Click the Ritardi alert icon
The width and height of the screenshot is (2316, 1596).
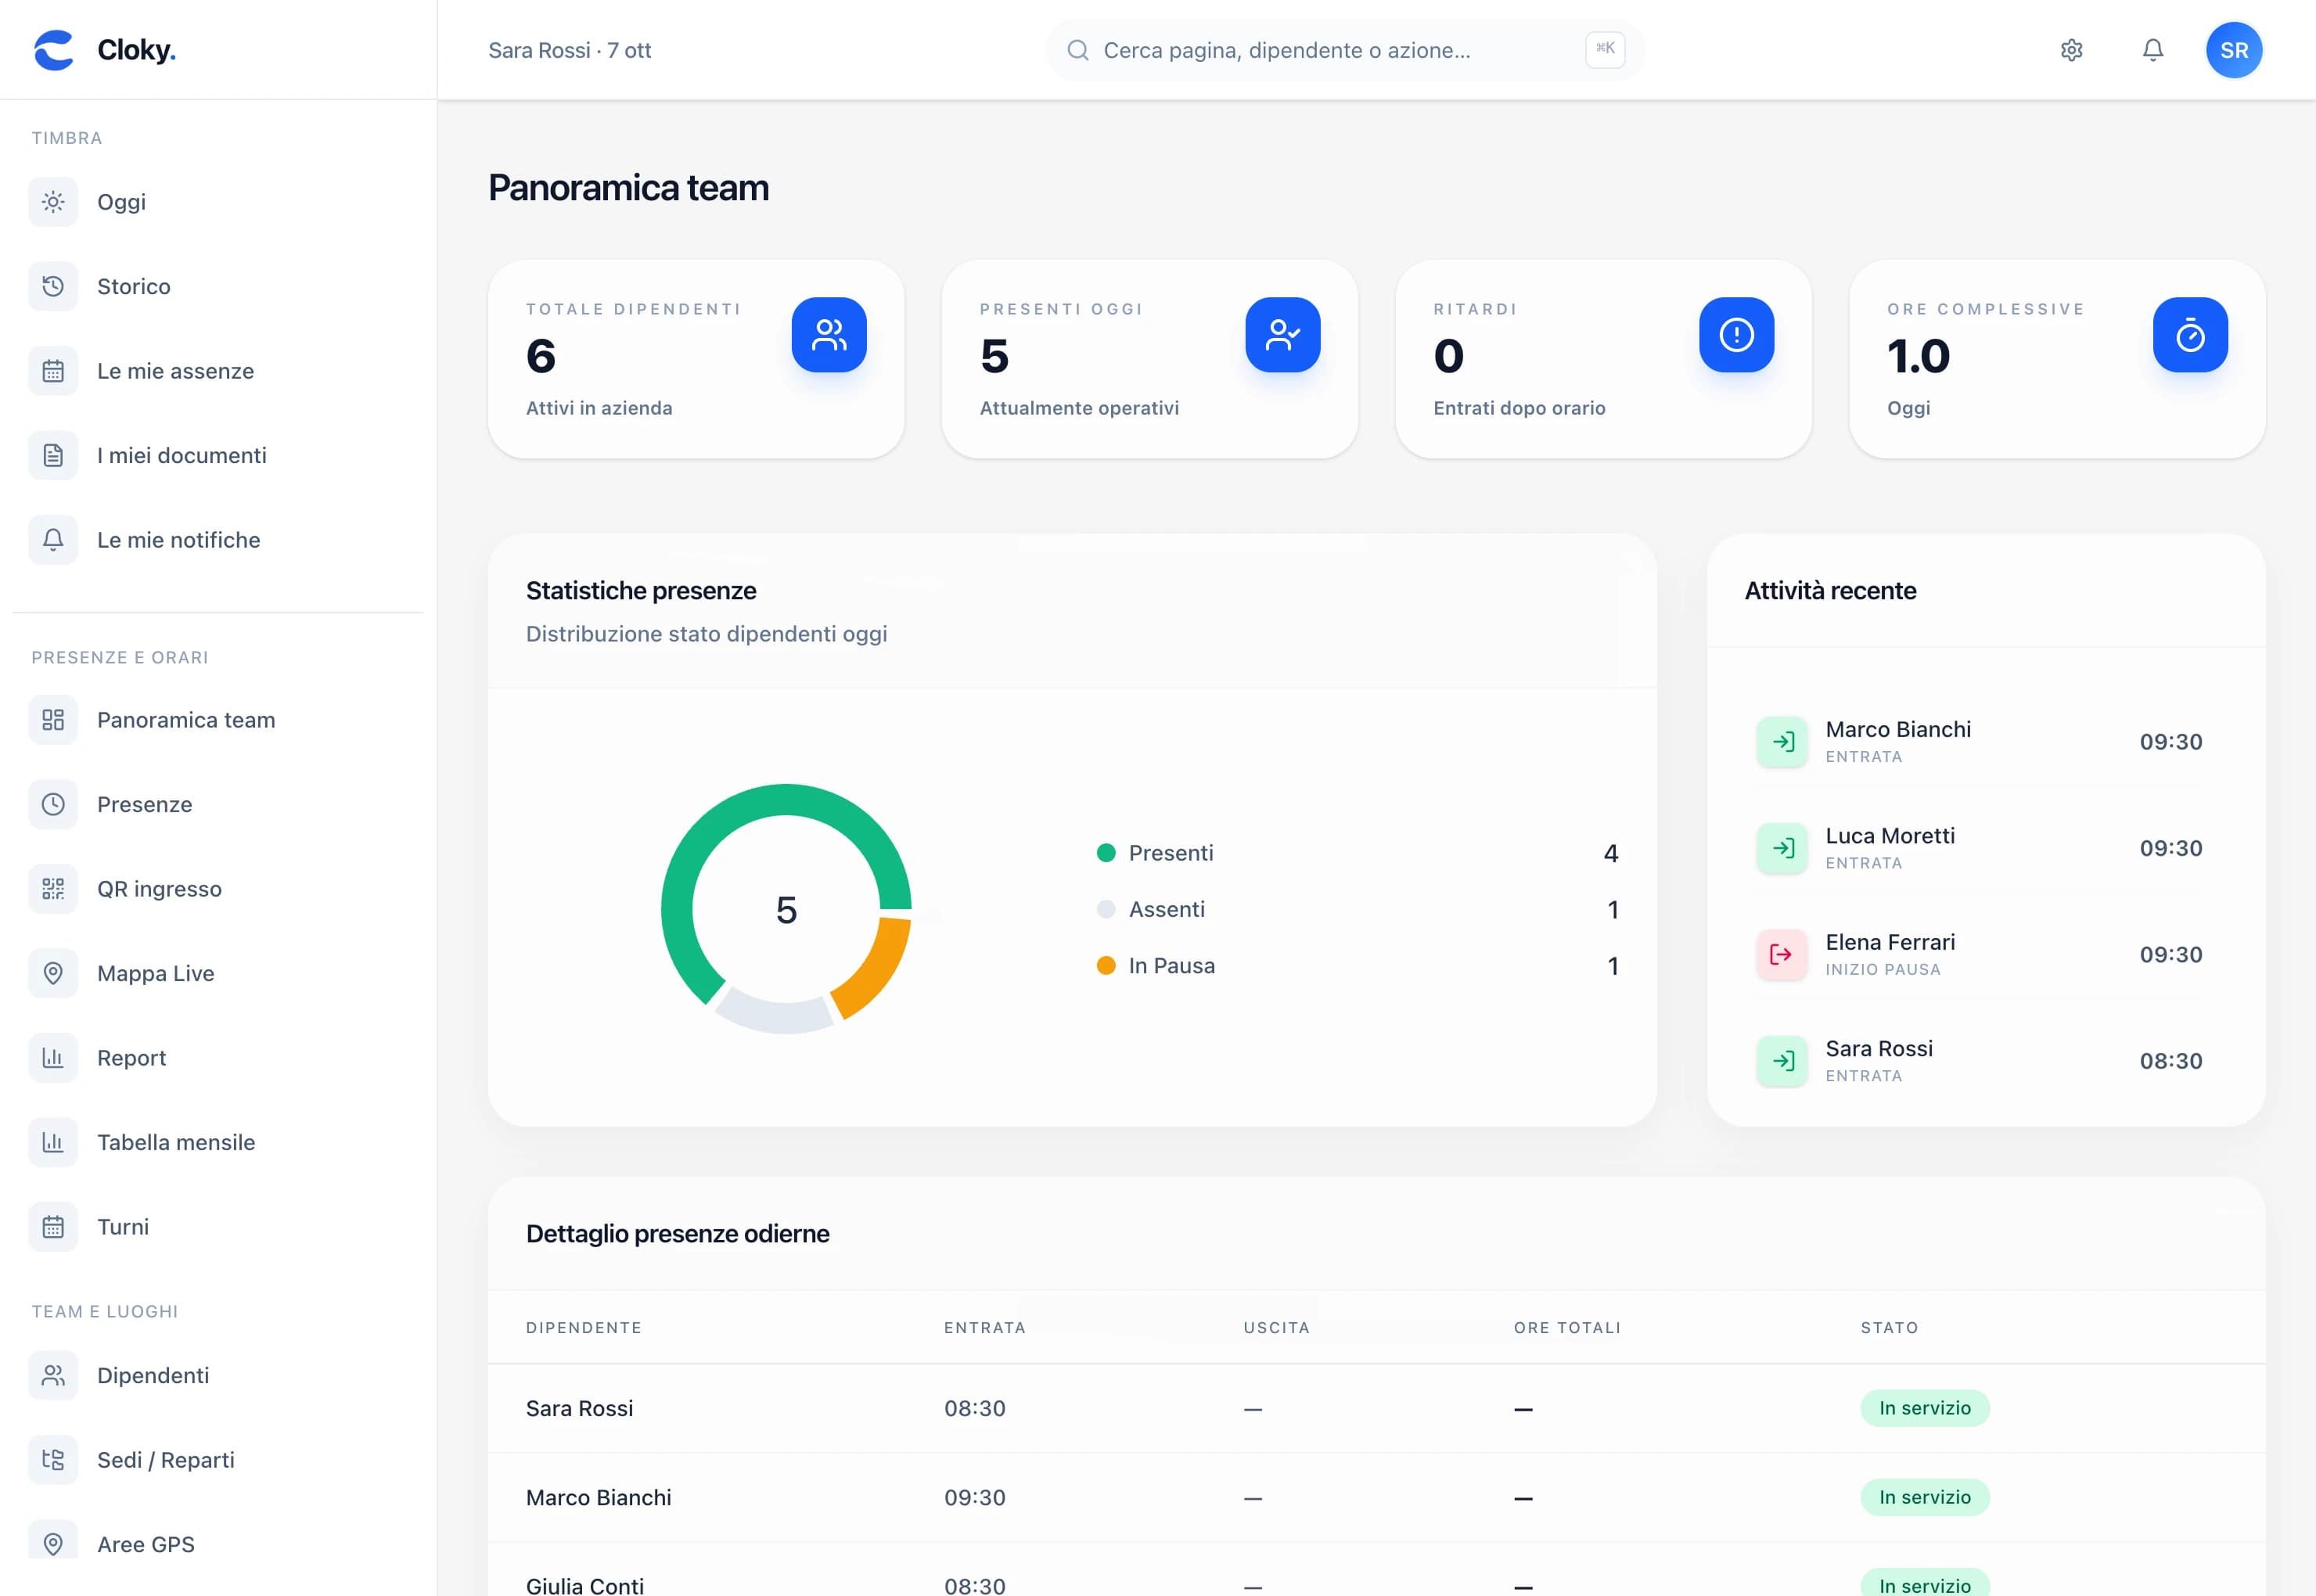tap(1737, 335)
